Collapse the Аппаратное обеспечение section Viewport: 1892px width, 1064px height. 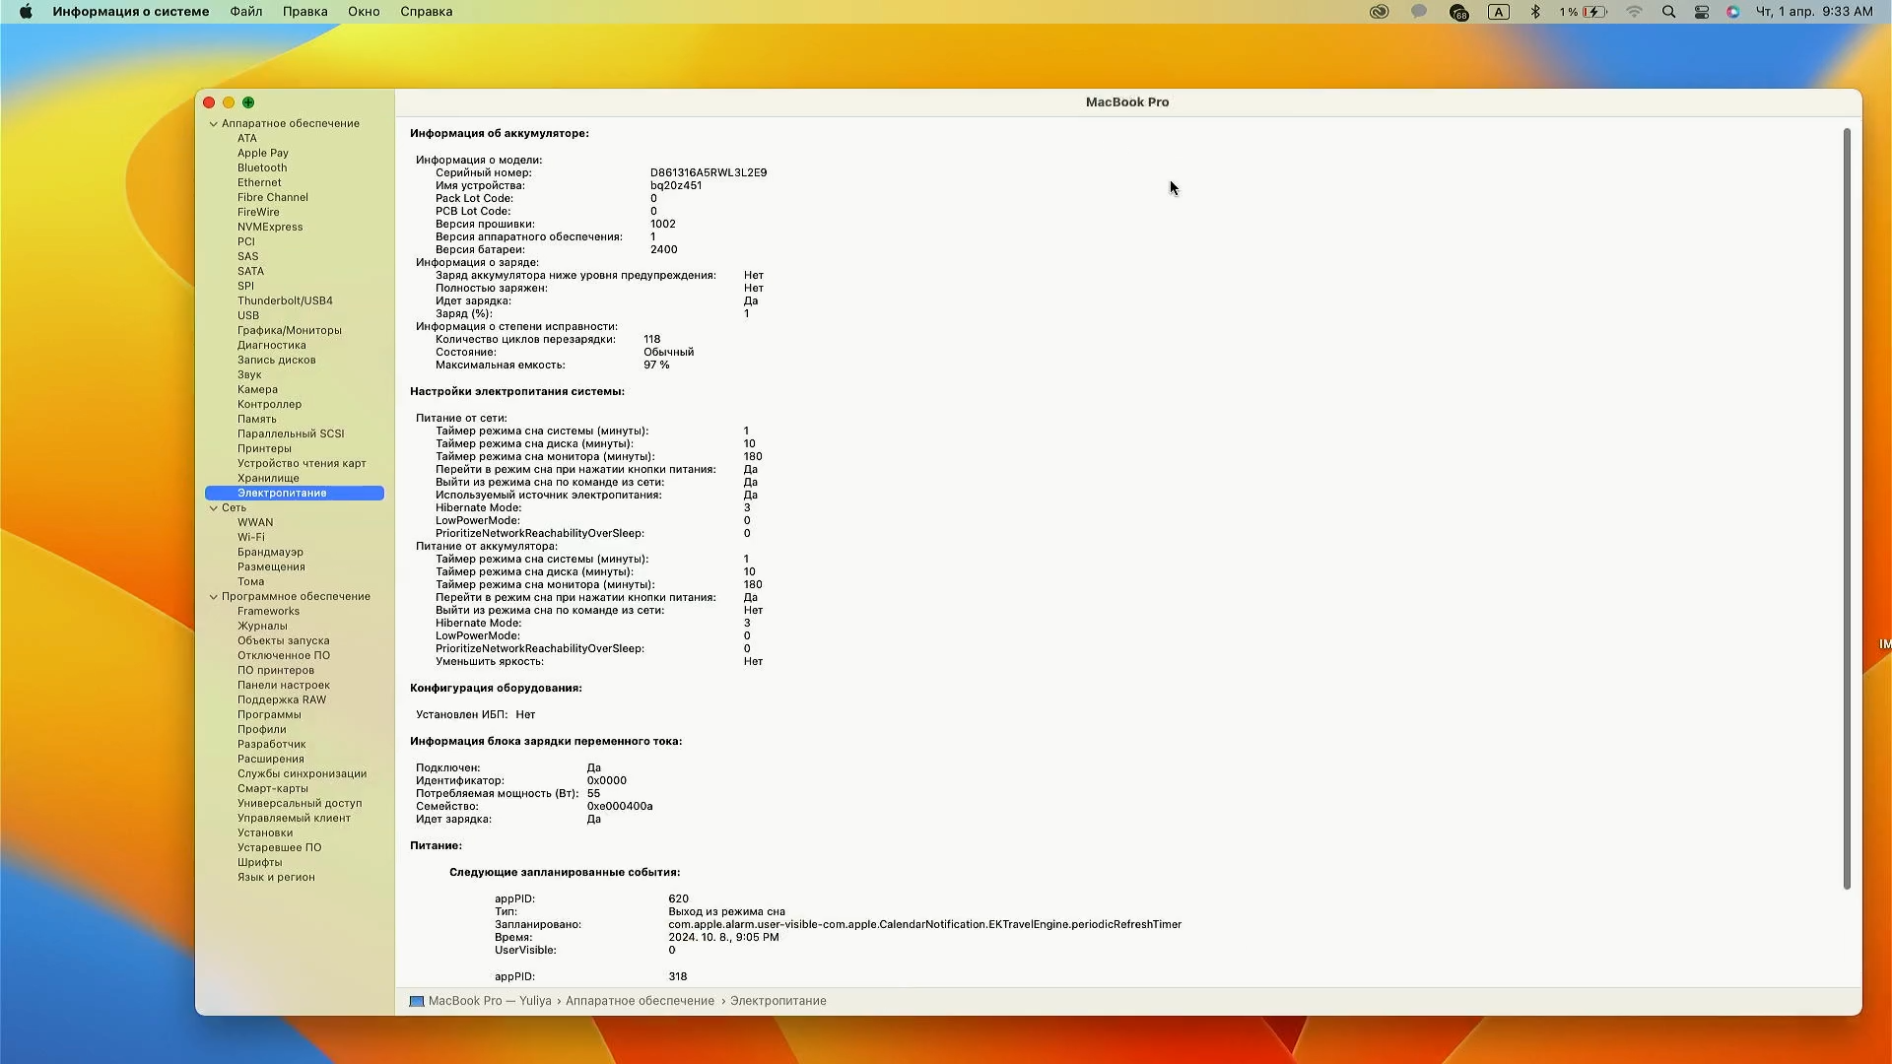214,123
